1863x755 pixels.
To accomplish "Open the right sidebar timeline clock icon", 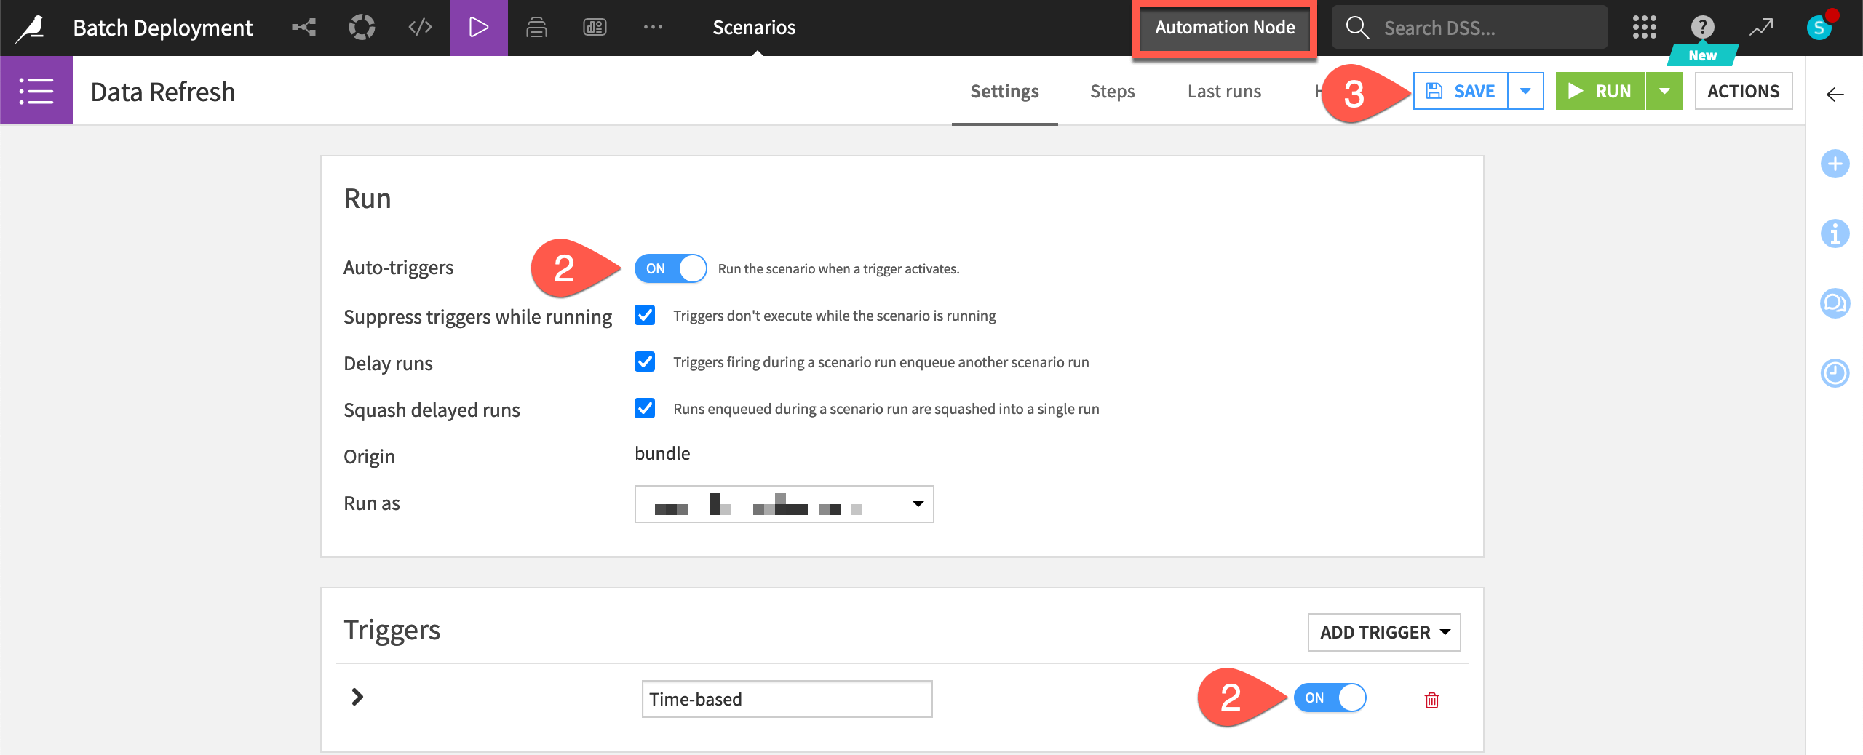I will [x=1835, y=373].
